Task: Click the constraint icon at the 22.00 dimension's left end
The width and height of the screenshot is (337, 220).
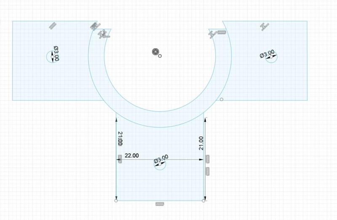Action: (x=120, y=159)
